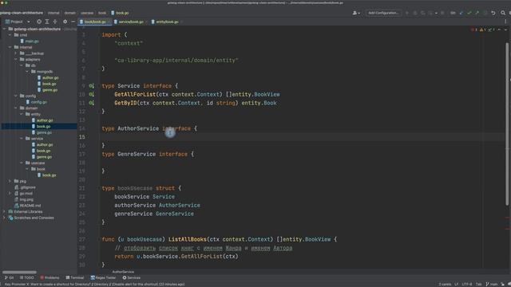Select book.go under usecase book folder
The width and height of the screenshot is (511, 287).
[46, 175]
